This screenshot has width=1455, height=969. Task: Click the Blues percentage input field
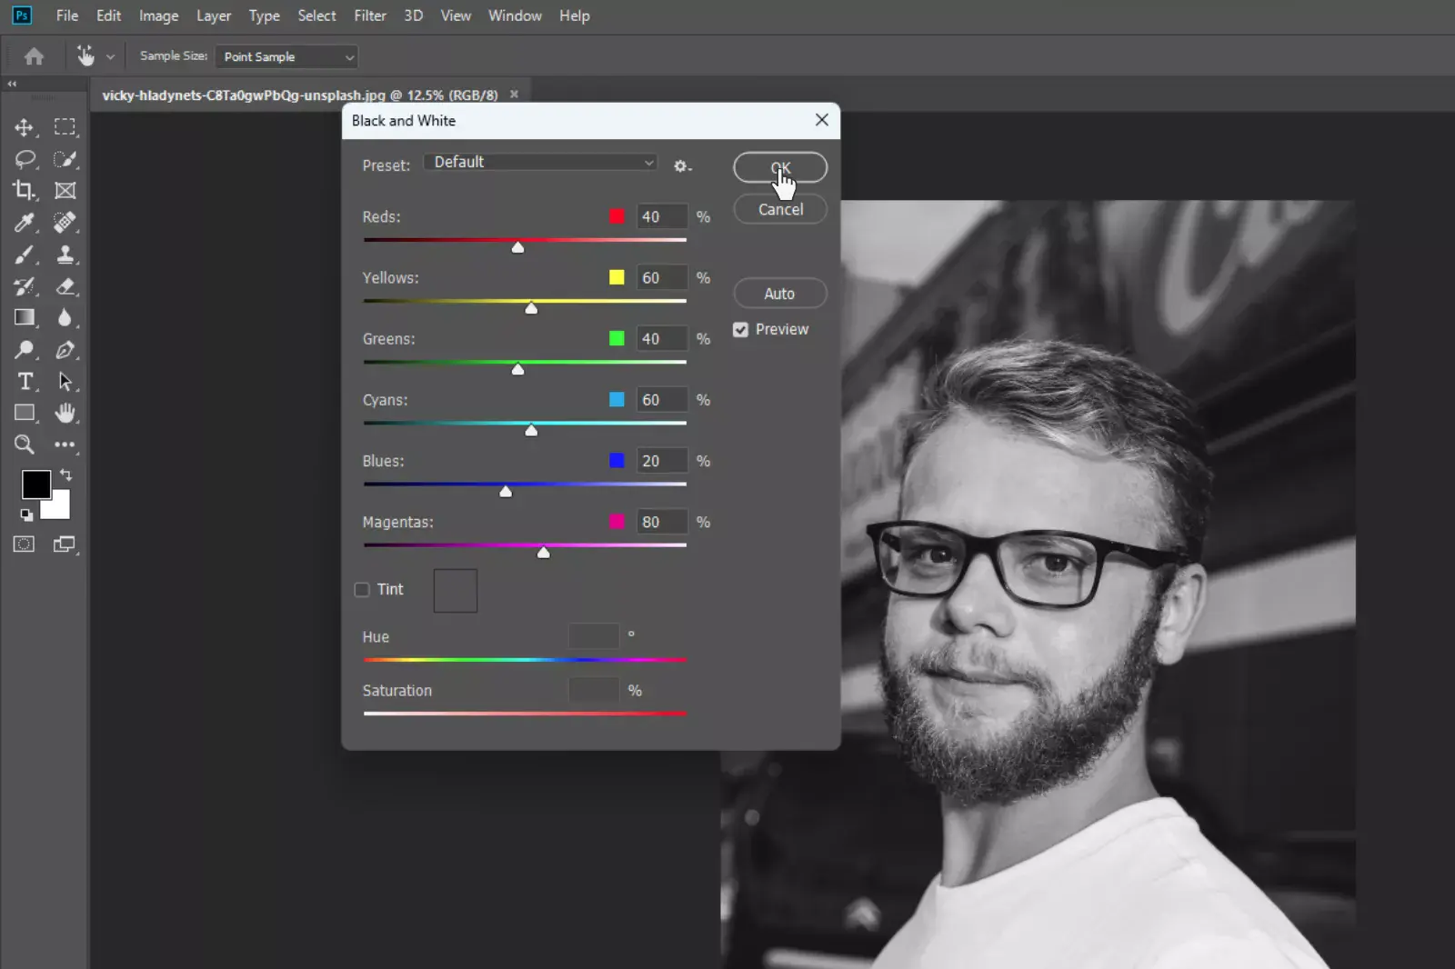(x=661, y=461)
